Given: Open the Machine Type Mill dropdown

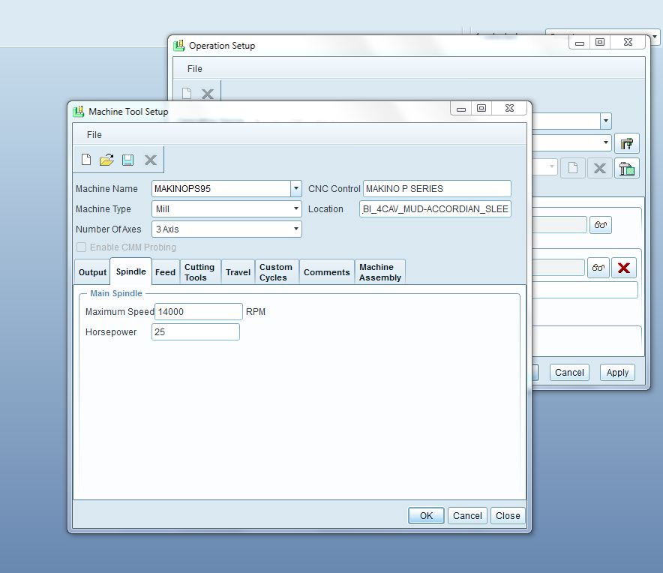Looking at the screenshot, I should click(x=296, y=209).
